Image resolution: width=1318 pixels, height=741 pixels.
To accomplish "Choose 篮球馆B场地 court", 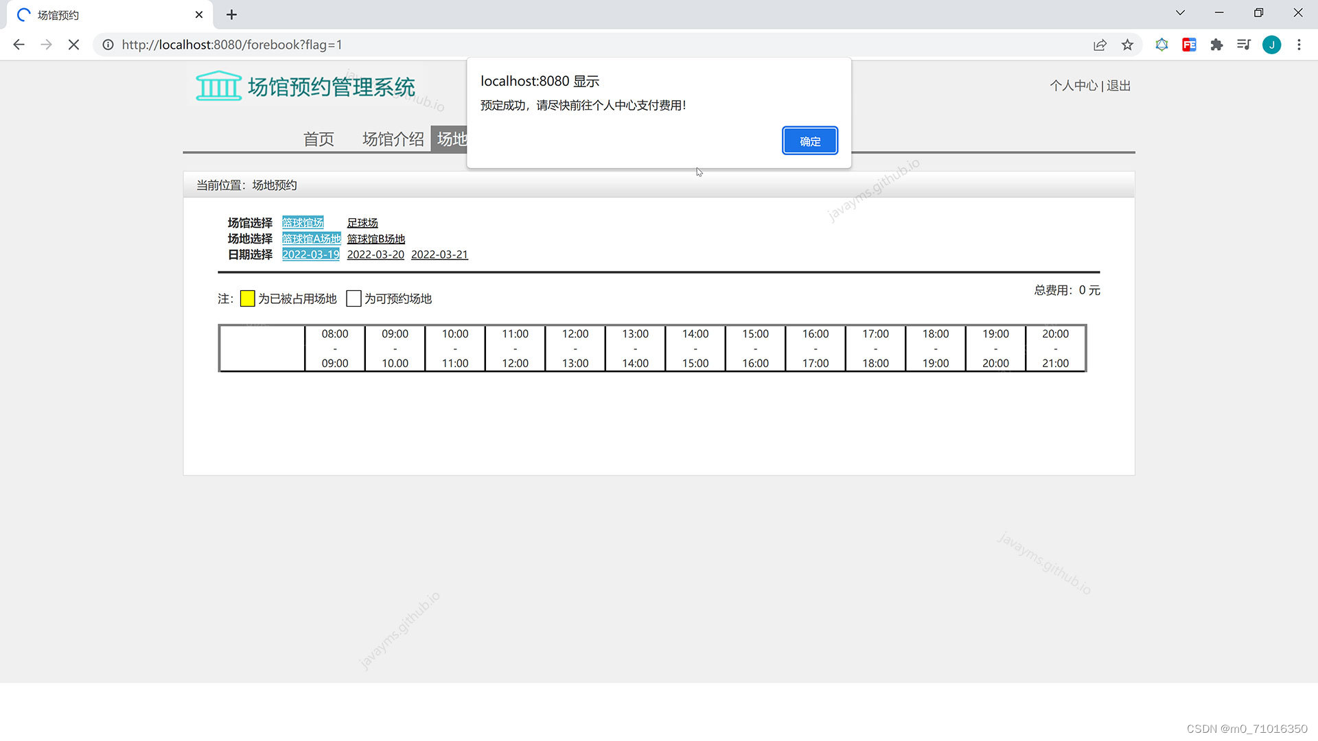I will coord(375,238).
